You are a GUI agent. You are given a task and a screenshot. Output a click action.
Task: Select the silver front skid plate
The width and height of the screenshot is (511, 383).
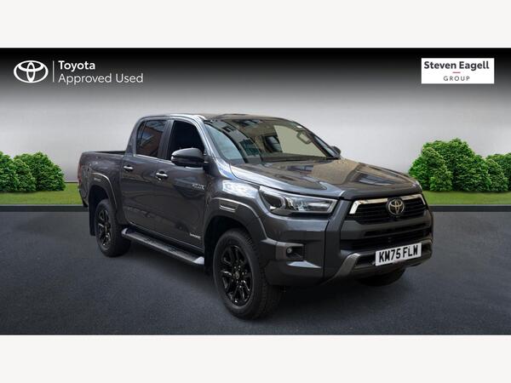pos(348,265)
